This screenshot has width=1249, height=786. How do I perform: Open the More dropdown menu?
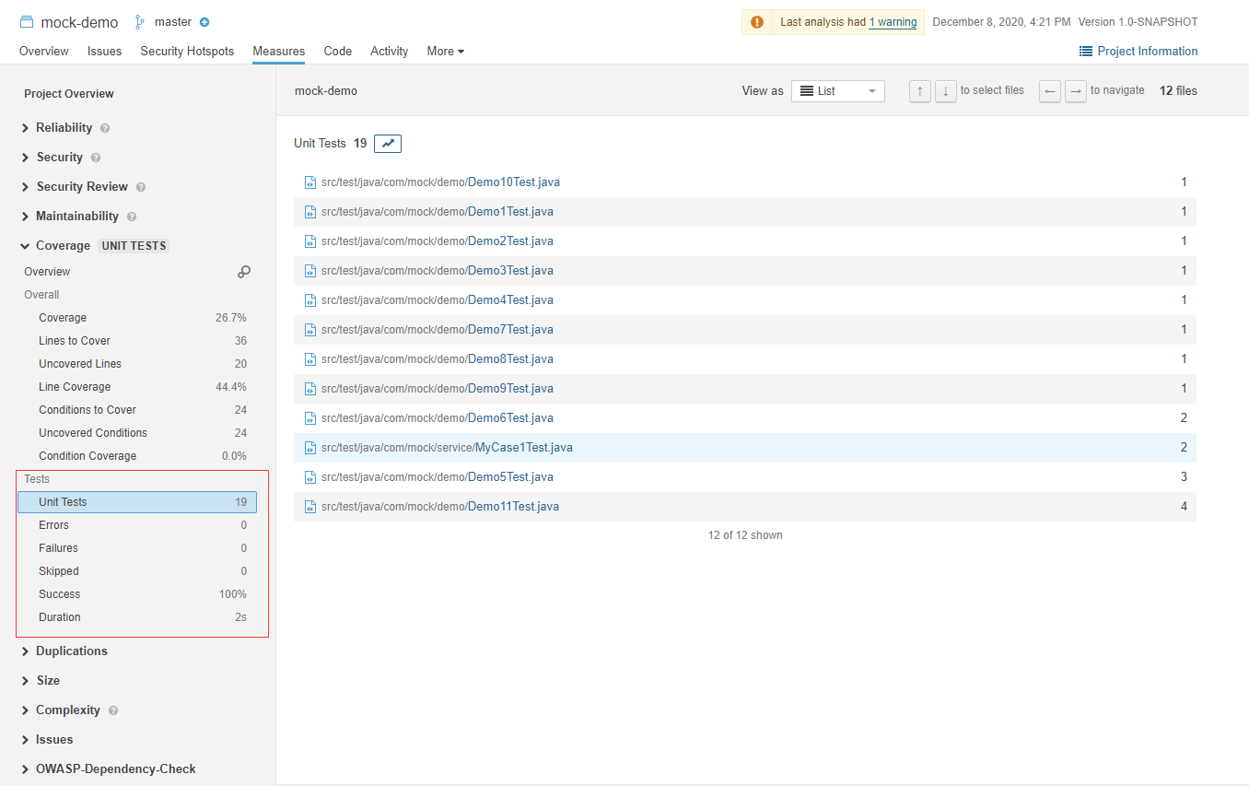[446, 52]
